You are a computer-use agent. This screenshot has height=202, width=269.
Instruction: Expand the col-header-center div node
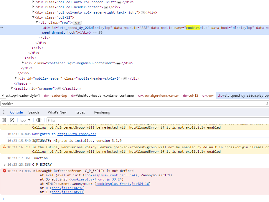pos(33,7)
